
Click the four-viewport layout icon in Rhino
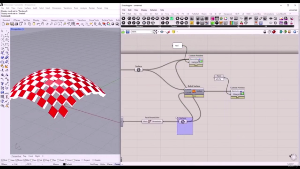[x=73, y=24]
